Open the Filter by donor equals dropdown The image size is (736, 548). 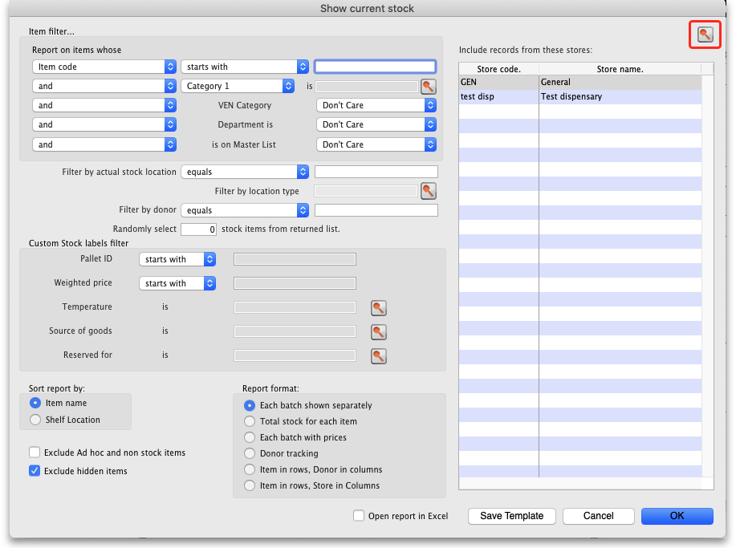point(245,210)
